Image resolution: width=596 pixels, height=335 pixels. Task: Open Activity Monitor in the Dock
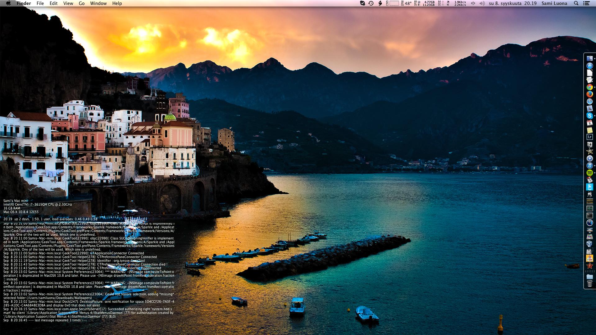(x=589, y=208)
